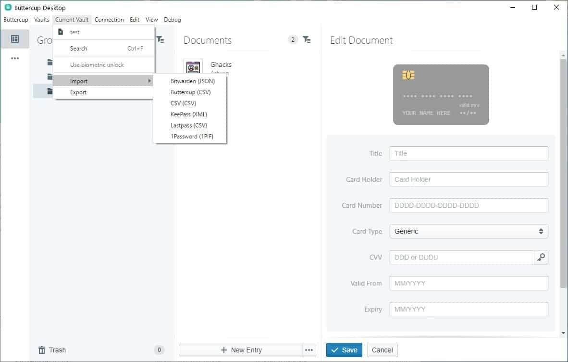The height and width of the screenshot is (362, 568).
Task: Open the View menu
Action: coord(151,20)
